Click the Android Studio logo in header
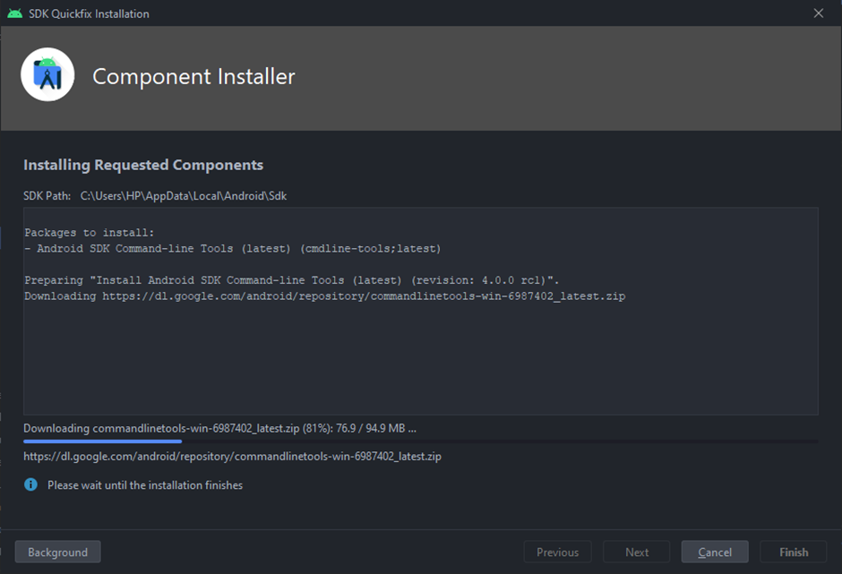Screen dimensions: 842x574 47,74
